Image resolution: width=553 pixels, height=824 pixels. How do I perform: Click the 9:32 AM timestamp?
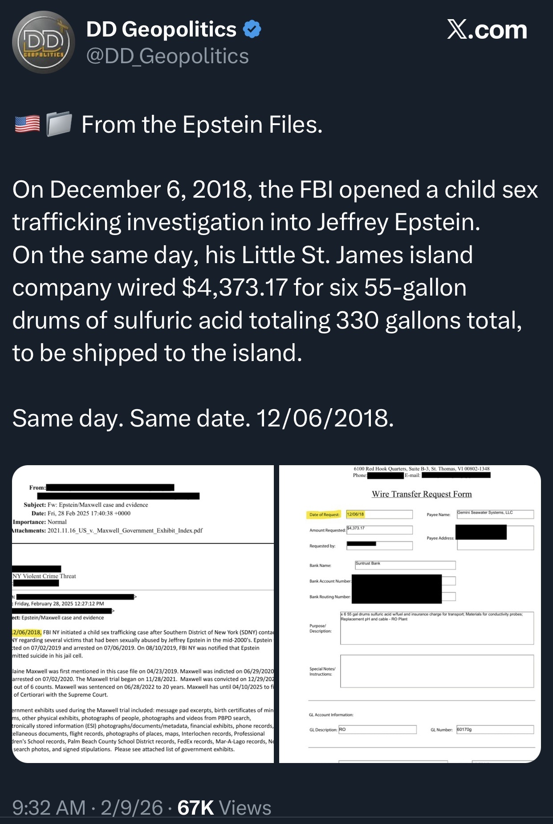[49, 808]
